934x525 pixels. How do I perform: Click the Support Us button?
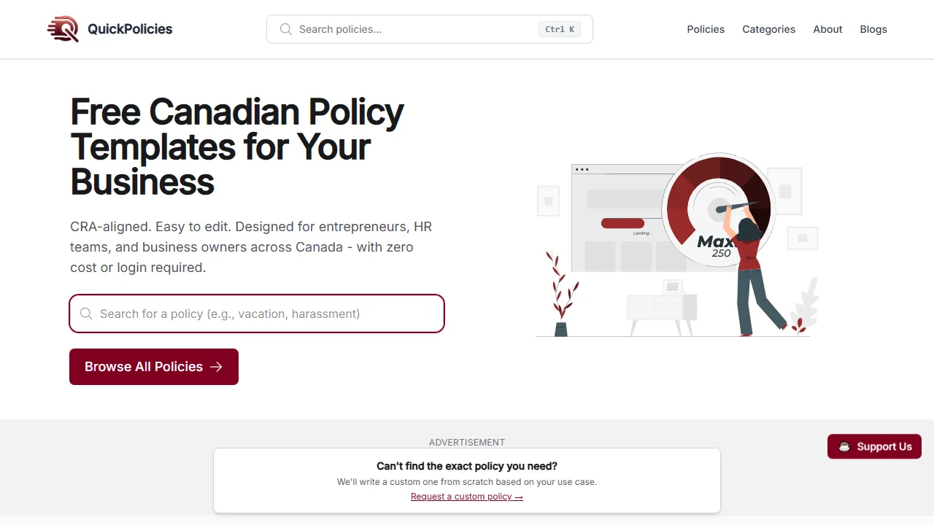pyautogui.click(x=874, y=446)
